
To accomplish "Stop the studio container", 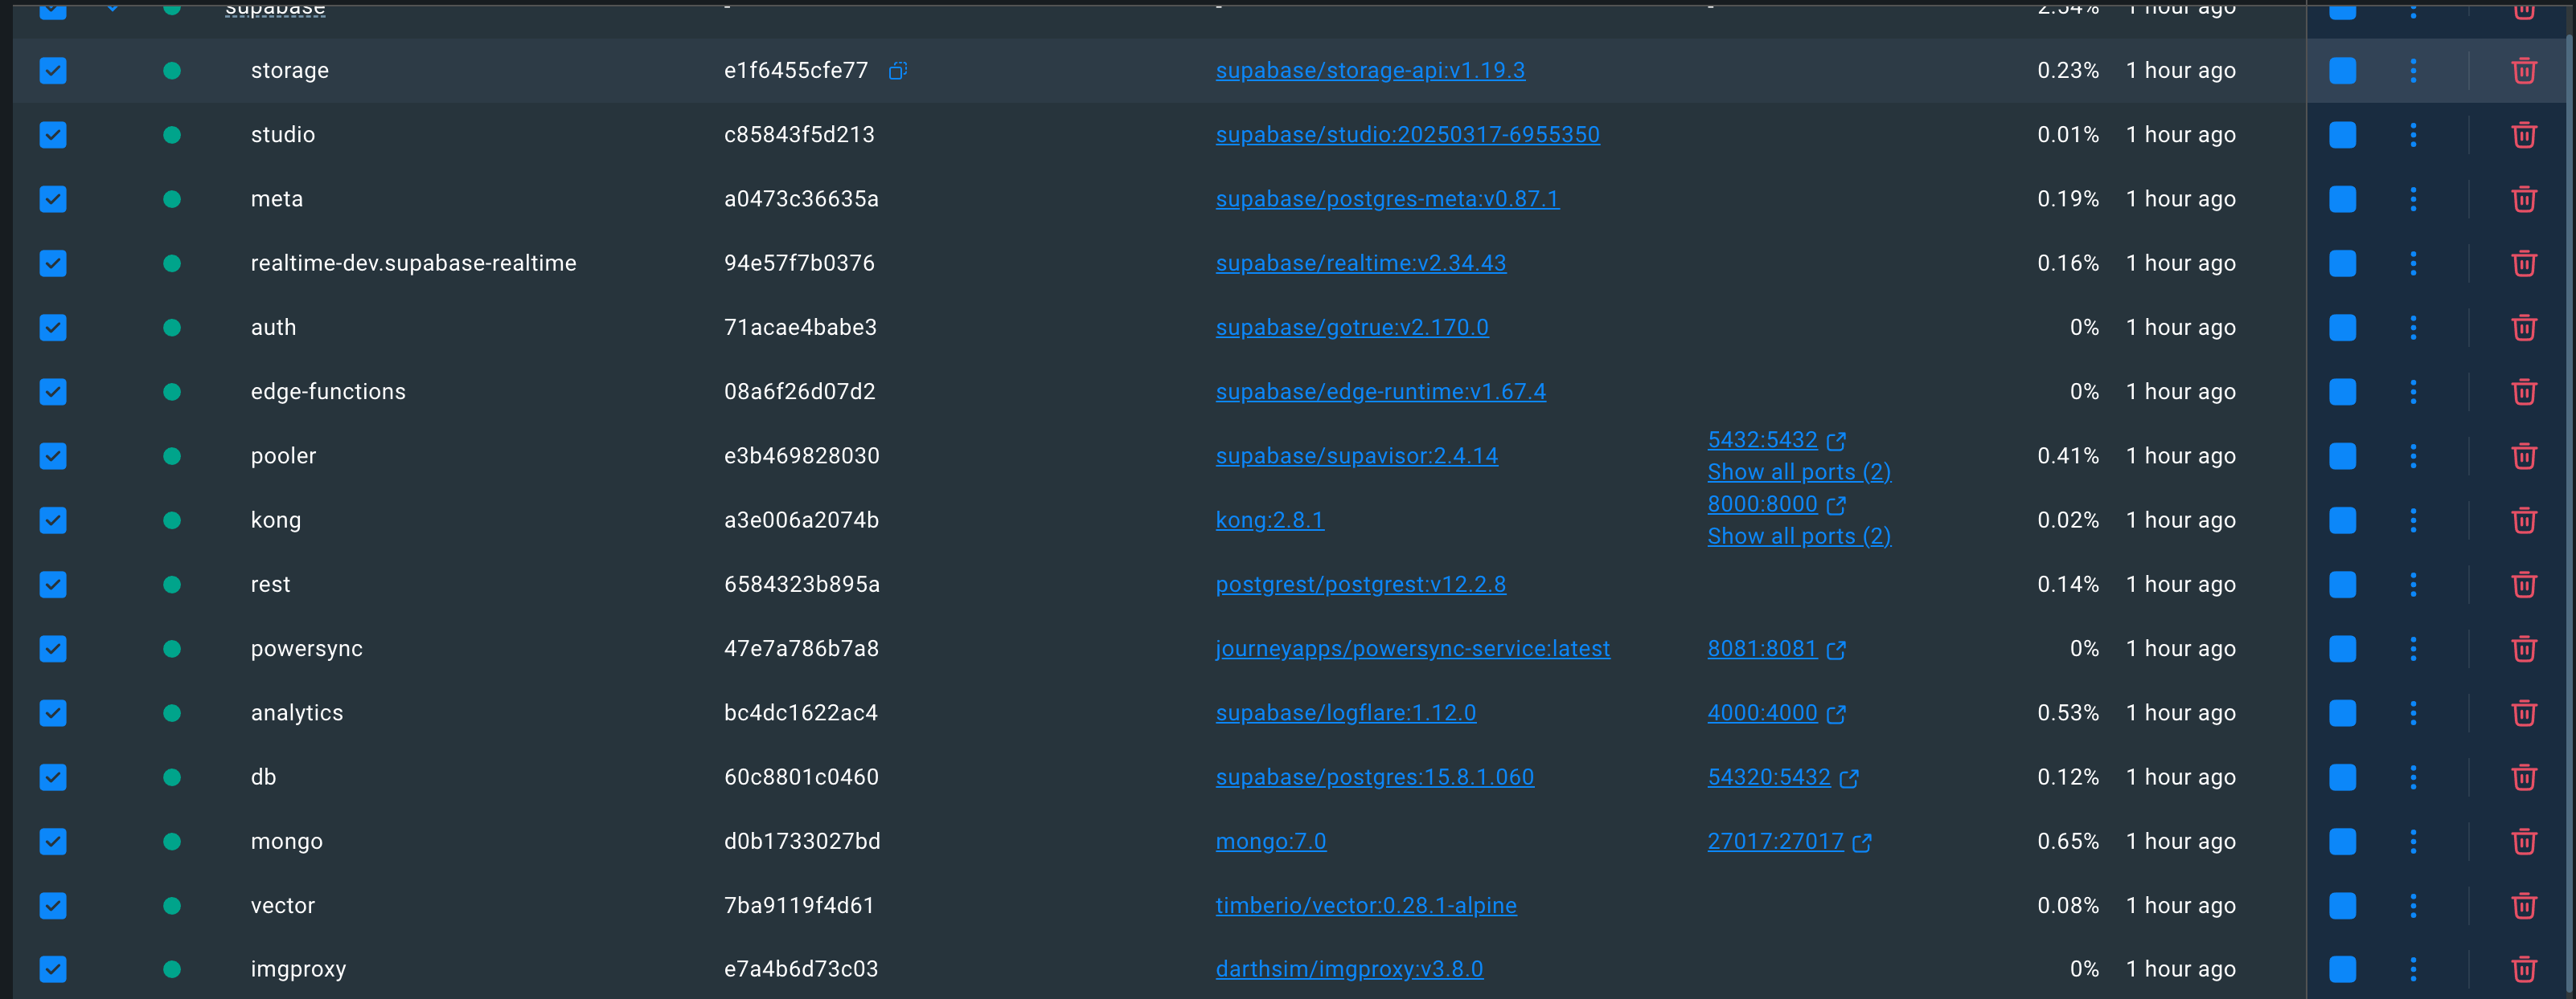I will coord(2342,135).
